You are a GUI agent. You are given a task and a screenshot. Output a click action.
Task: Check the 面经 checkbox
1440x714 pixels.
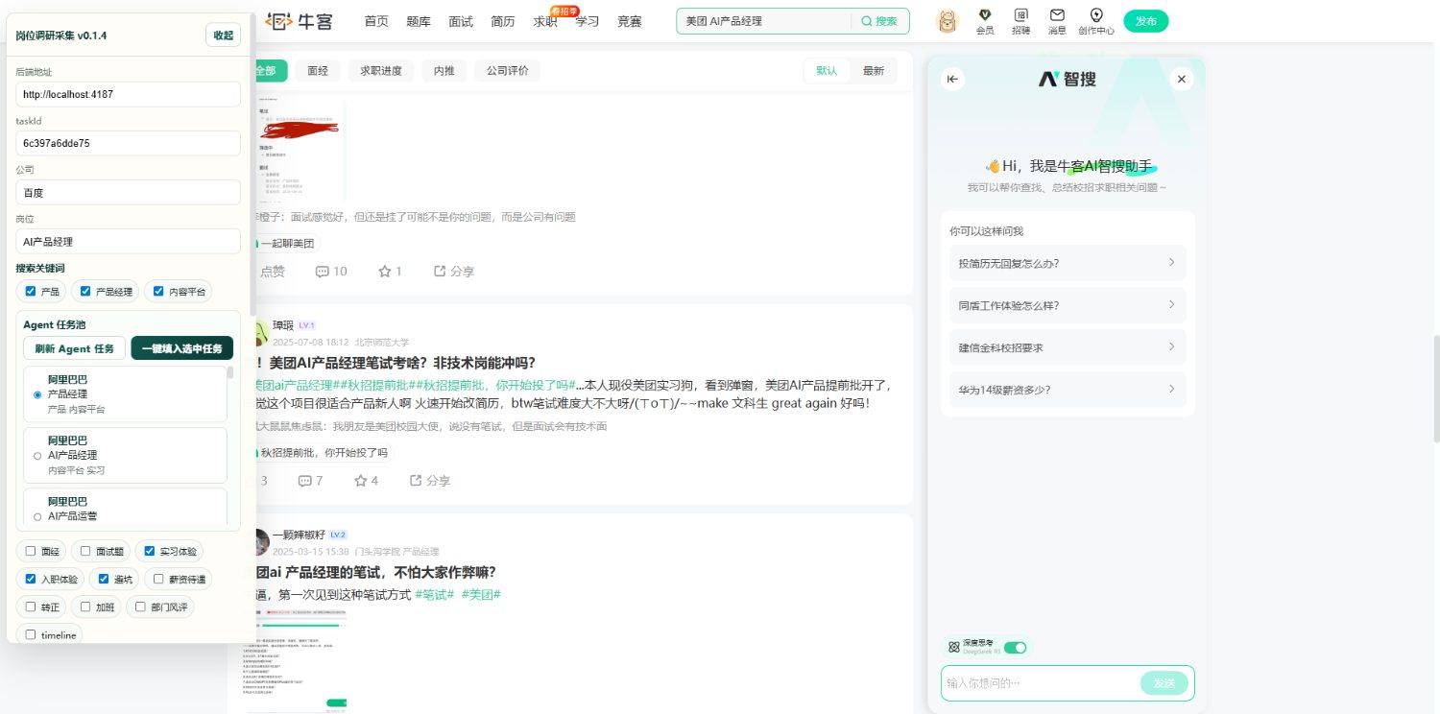coord(31,552)
